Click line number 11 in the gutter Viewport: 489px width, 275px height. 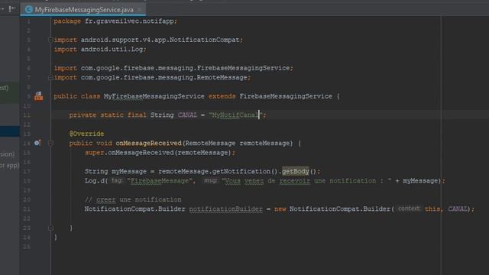point(27,115)
